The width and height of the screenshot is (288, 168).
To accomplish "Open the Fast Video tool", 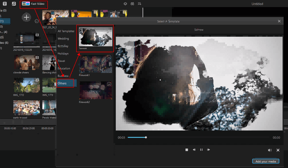I will 34,4.
